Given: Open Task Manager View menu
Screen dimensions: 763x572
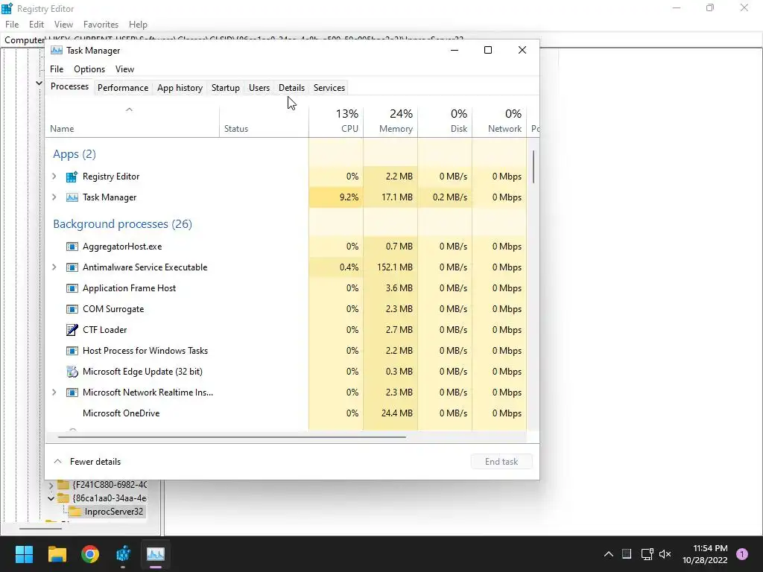Looking at the screenshot, I should (124, 69).
